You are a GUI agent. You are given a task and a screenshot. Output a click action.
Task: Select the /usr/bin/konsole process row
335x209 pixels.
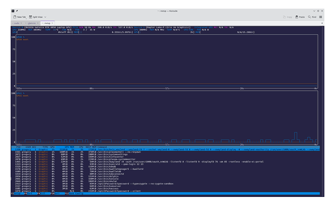(x=166, y=179)
